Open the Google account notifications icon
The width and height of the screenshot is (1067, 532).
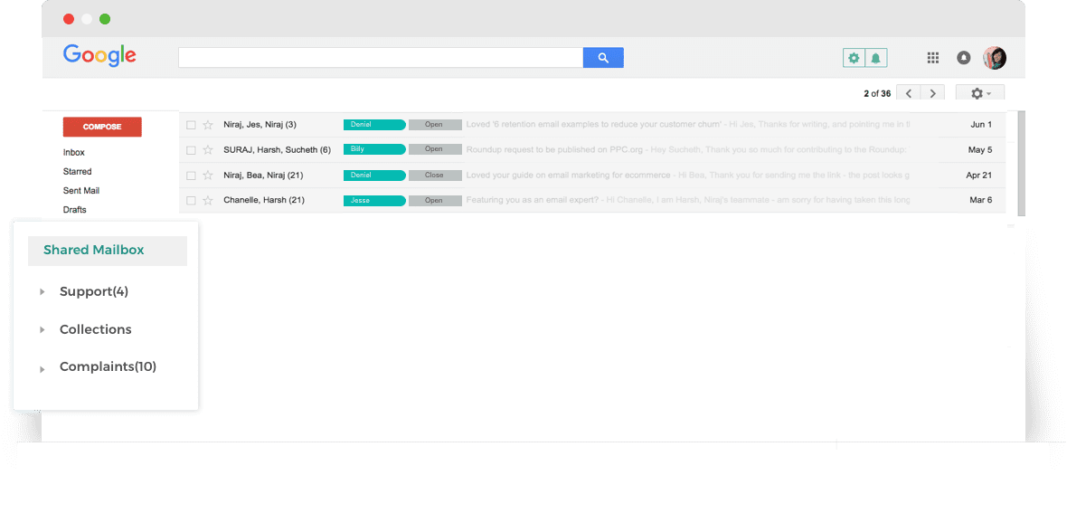point(964,58)
